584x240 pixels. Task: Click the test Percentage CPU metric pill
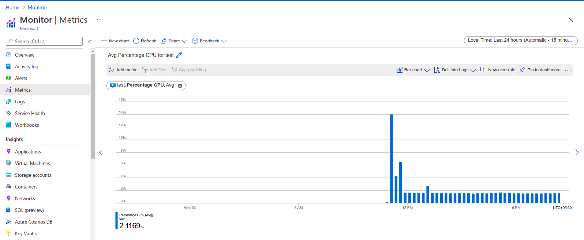point(146,85)
